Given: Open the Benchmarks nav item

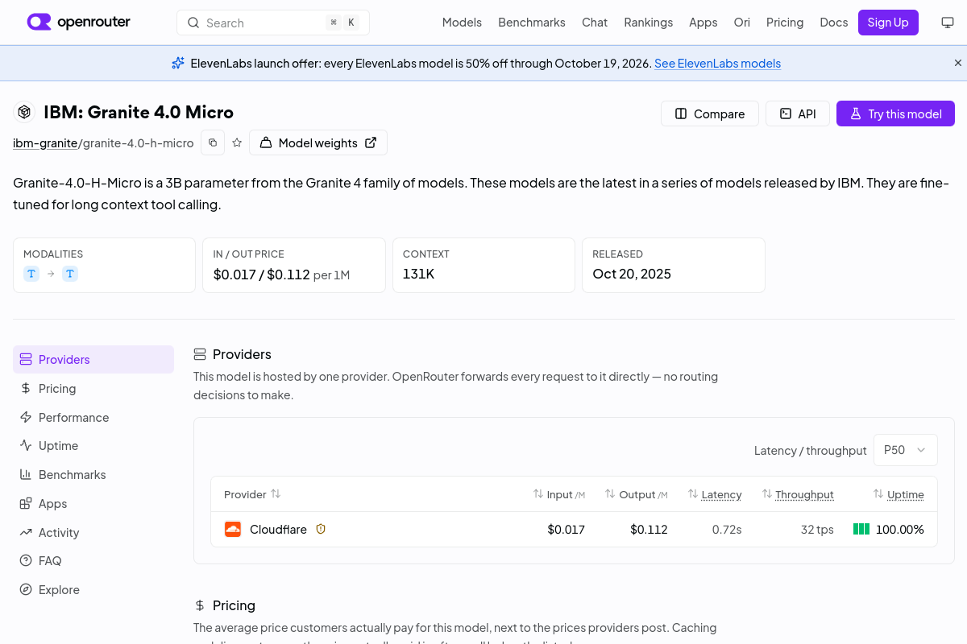Looking at the screenshot, I should 532,23.
